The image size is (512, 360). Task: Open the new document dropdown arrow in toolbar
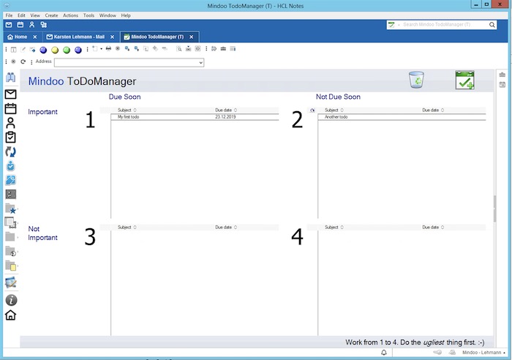(x=101, y=49)
